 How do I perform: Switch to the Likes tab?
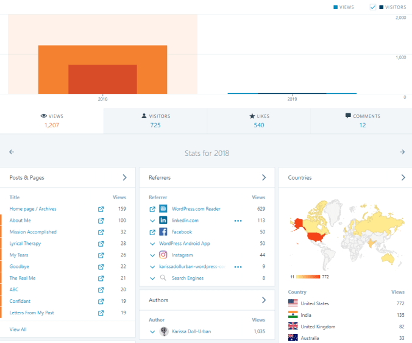[259, 121]
